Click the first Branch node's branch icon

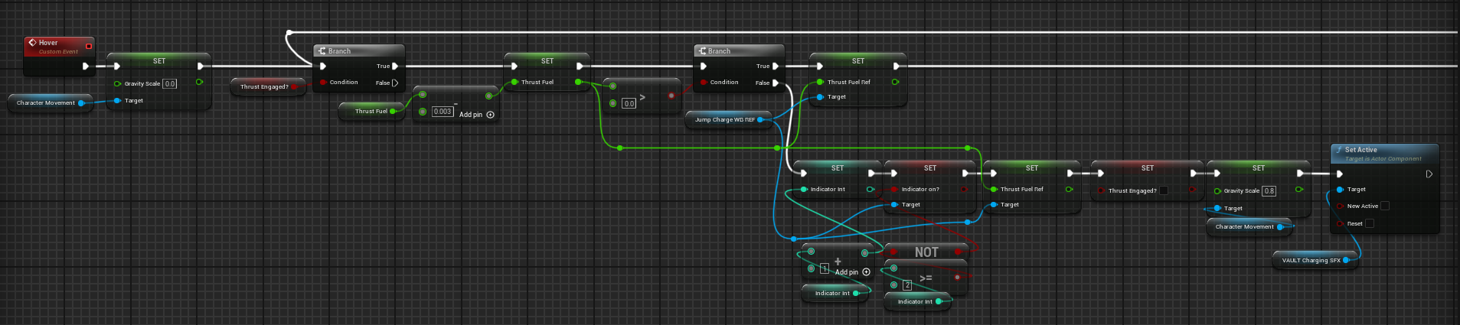pos(322,51)
